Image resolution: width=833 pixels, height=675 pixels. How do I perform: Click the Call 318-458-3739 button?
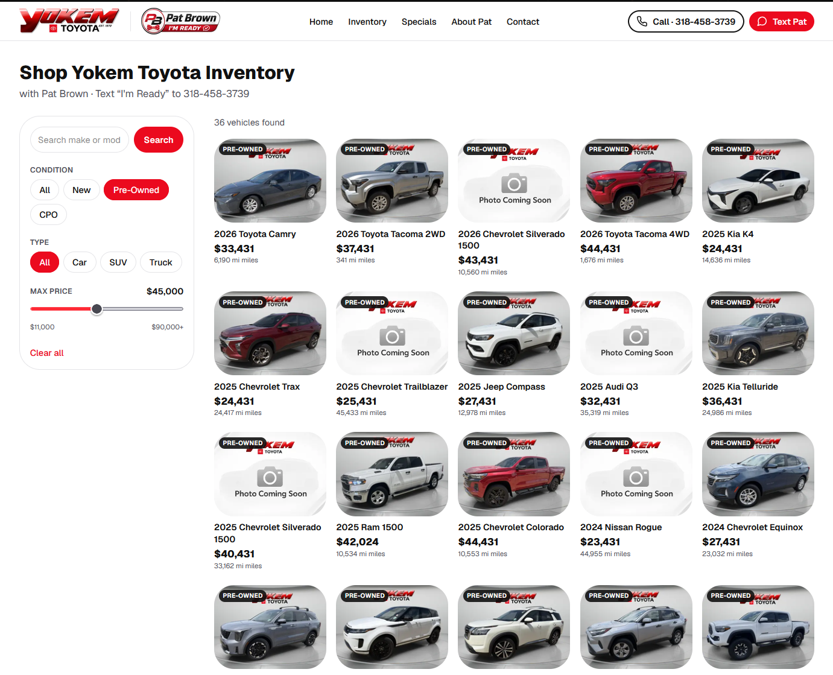coord(686,22)
